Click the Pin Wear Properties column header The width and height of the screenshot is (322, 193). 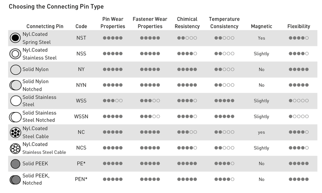pyautogui.click(x=113, y=23)
